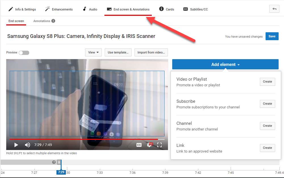Create a Link element
The image size is (284, 178).
coord(267,148)
